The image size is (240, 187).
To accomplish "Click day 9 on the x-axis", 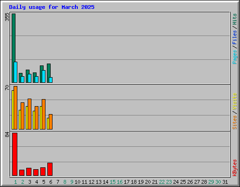I will pos(72,182).
